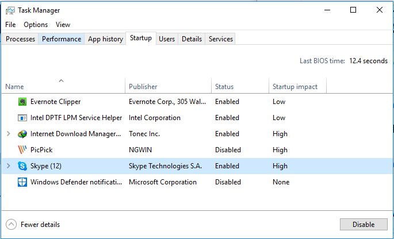The image size is (394, 239).
Task: Collapse view with Fewer details arrow icon
Action: [x=12, y=225]
